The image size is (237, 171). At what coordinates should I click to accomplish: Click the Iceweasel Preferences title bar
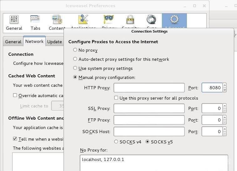pos(90,6)
